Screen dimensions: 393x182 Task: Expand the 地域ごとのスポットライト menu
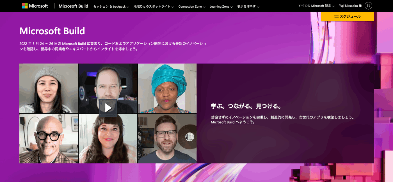154,6
